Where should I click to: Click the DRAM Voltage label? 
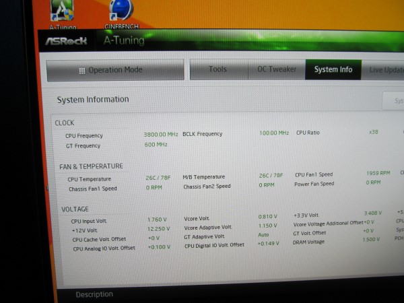pos(308,242)
